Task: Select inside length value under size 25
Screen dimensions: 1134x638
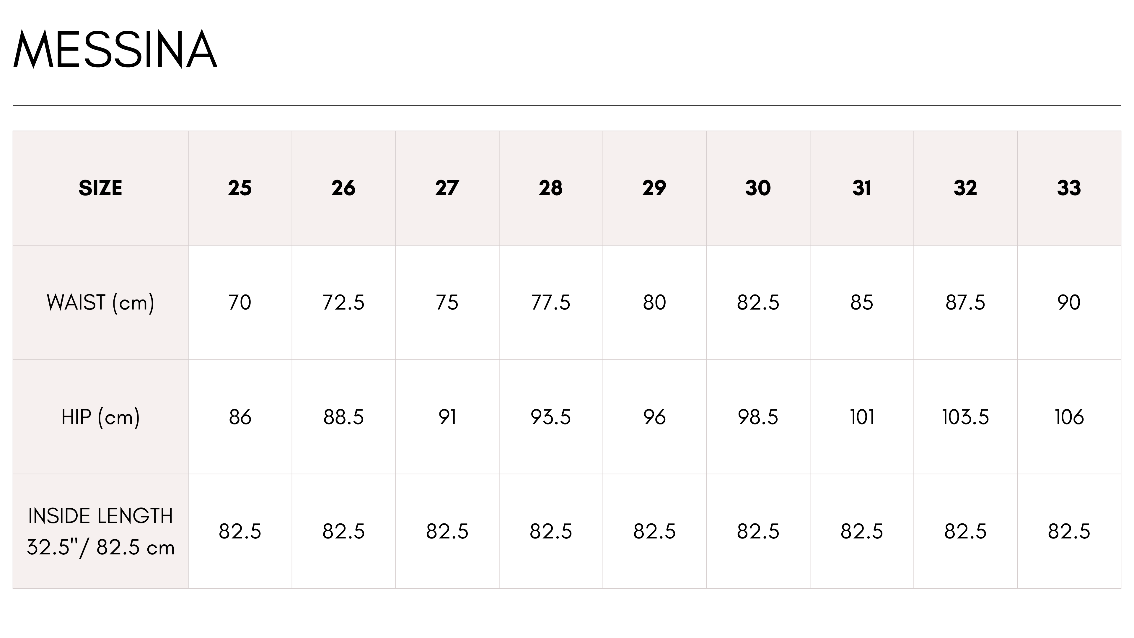Action: [x=240, y=531]
